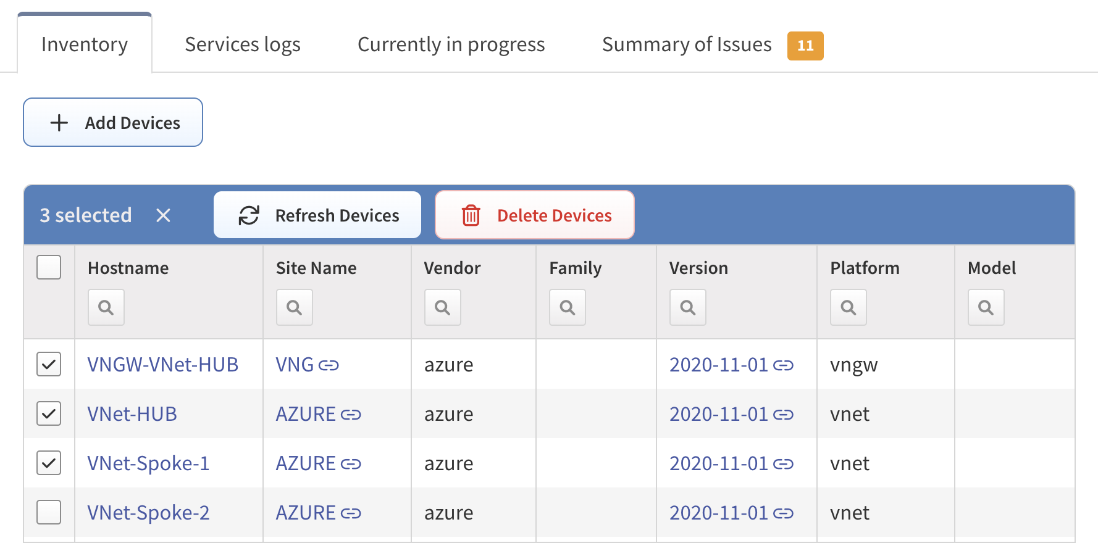The width and height of the screenshot is (1098, 543).
Task: Clear selection with the X icon
Action: point(163,215)
